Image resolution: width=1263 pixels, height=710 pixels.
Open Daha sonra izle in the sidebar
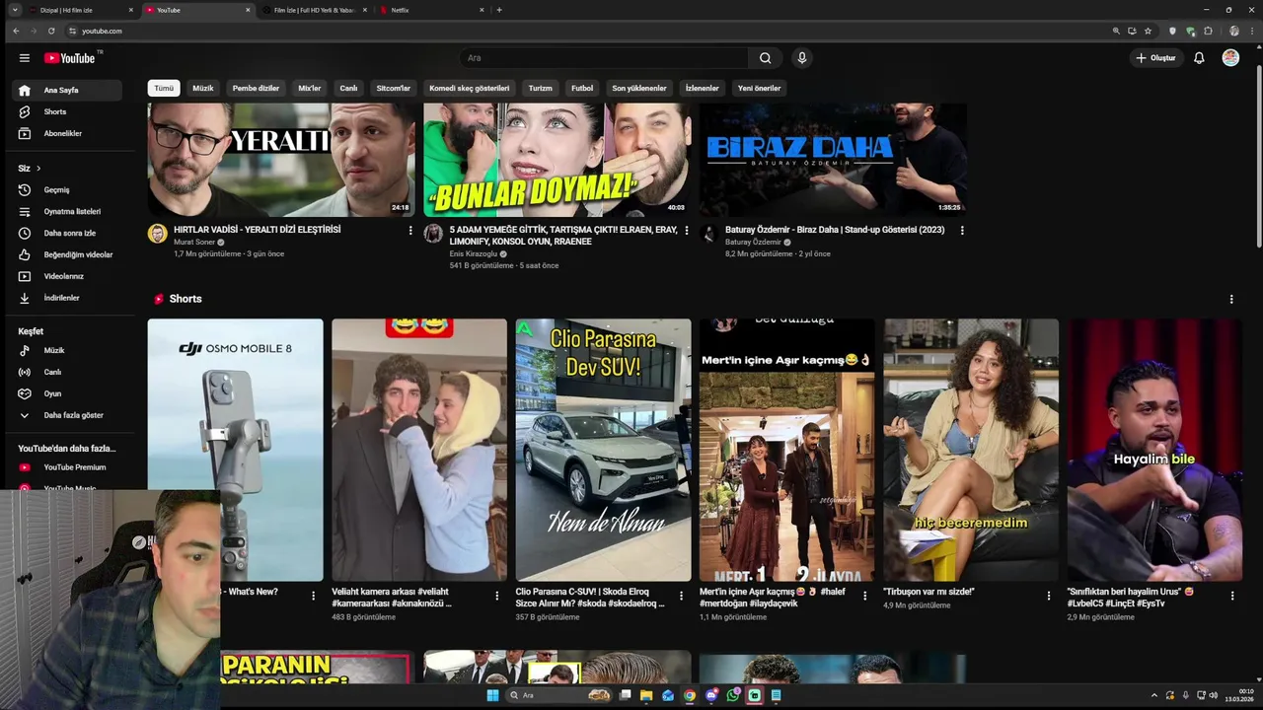(x=67, y=233)
